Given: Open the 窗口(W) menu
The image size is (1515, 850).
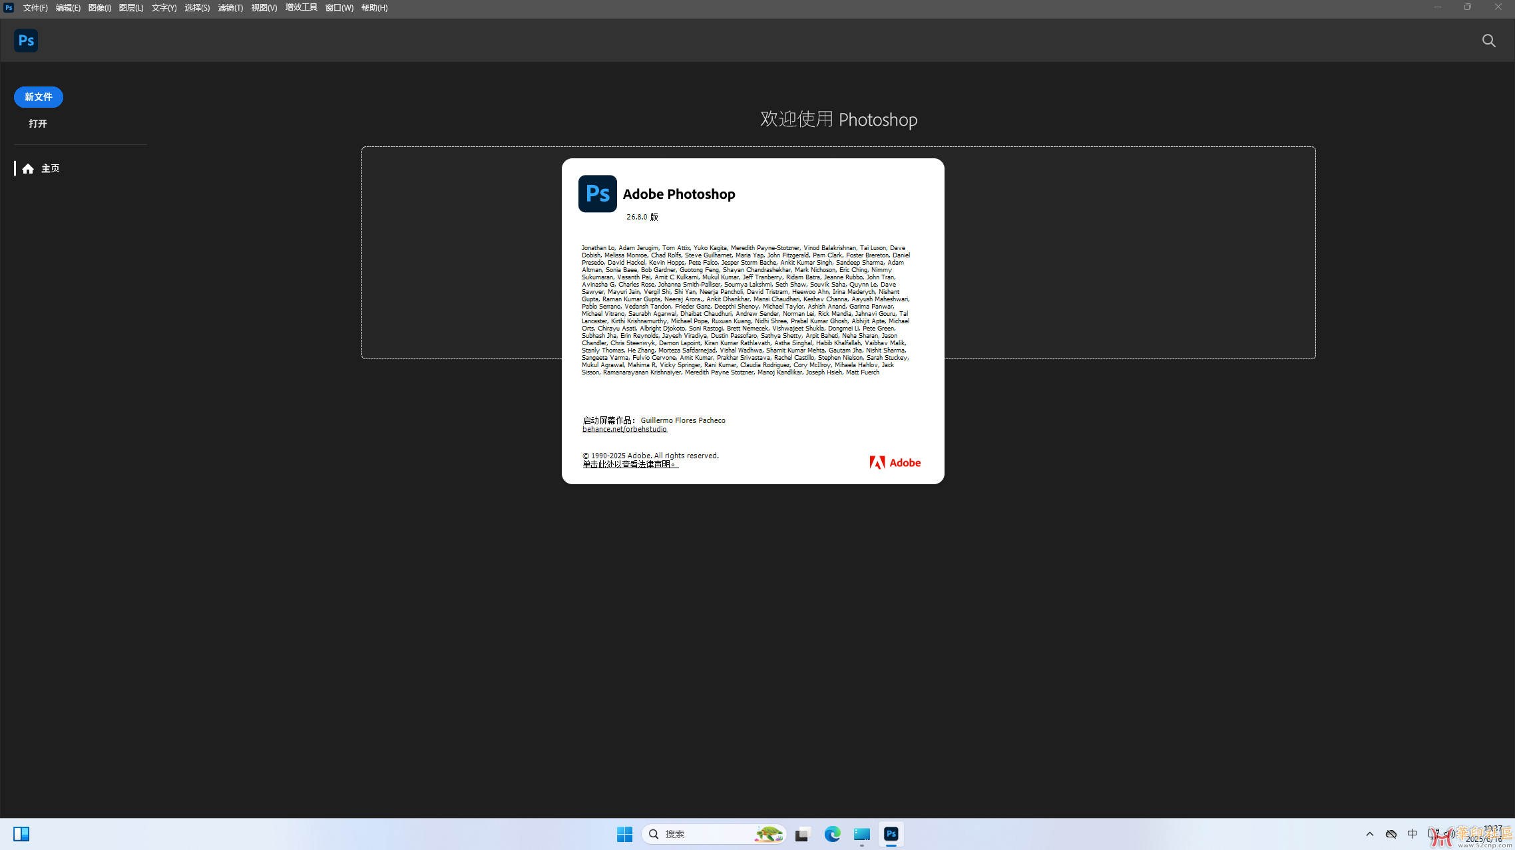Looking at the screenshot, I should pyautogui.click(x=339, y=8).
